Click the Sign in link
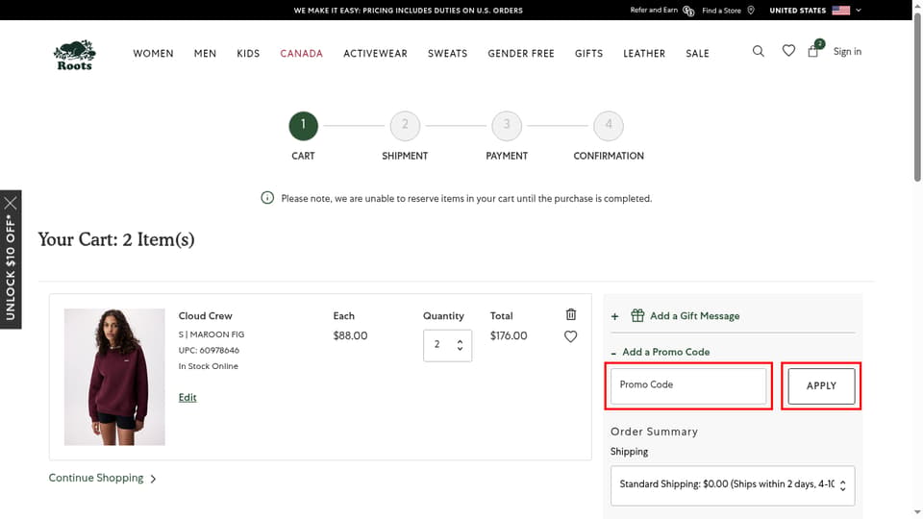923x519 pixels. (x=847, y=51)
